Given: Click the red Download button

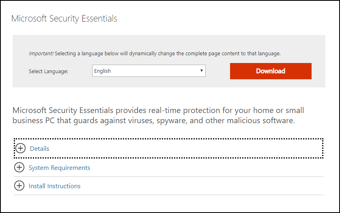Looking at the screenshot, I should 271,71.
